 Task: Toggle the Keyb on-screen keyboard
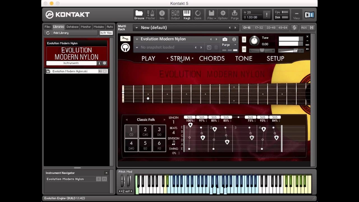(x=187, y=15)
